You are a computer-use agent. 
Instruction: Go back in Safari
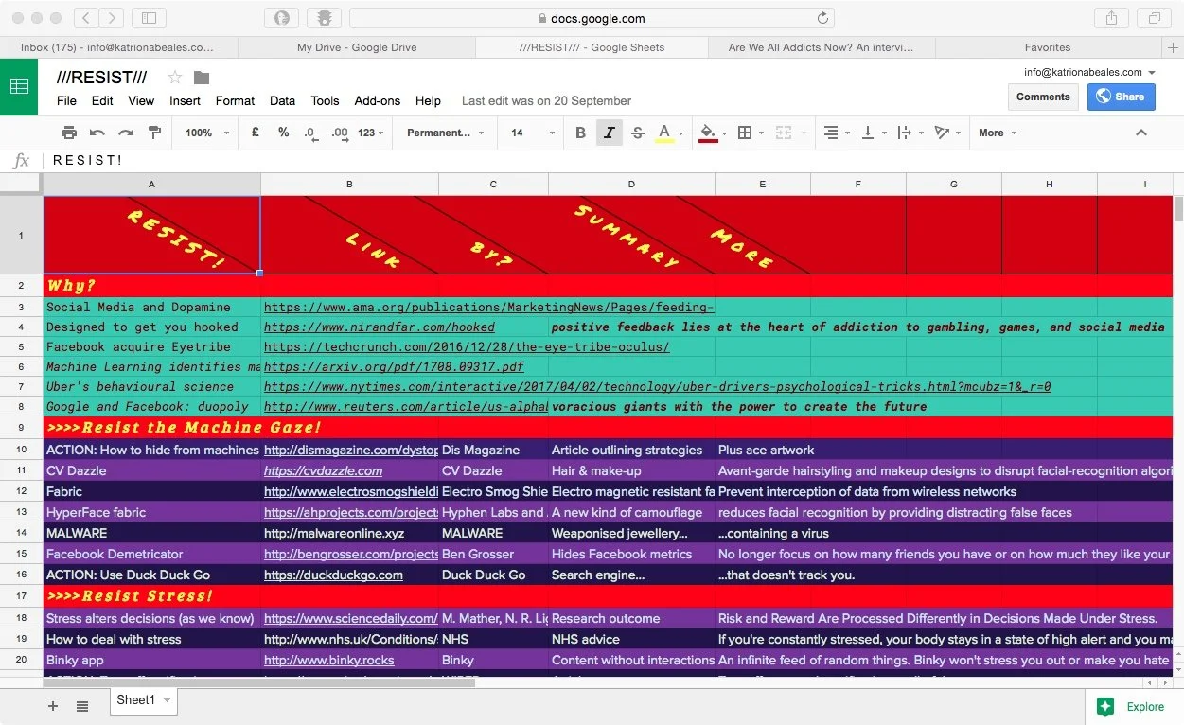[86, 18]
